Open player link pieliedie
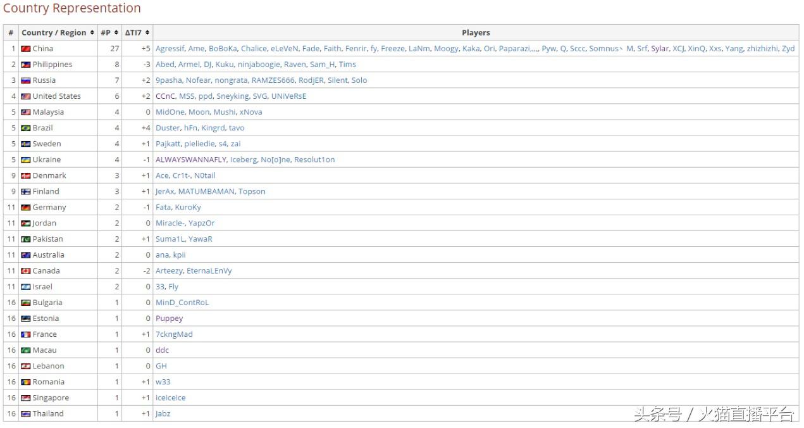 (x=199, y=144)
